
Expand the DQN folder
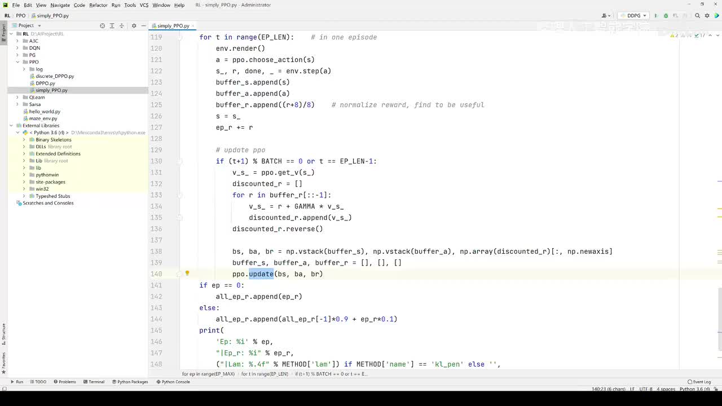click(17, 48)
